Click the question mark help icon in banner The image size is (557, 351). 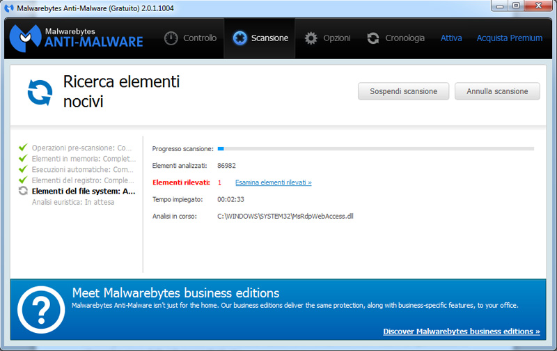tap(41, 309)
